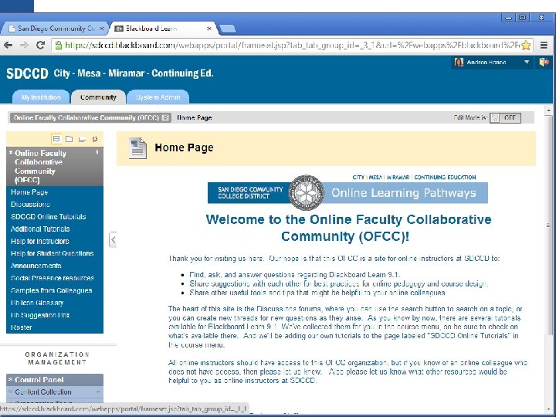Open Announcements in course menu

click(36, 266)
